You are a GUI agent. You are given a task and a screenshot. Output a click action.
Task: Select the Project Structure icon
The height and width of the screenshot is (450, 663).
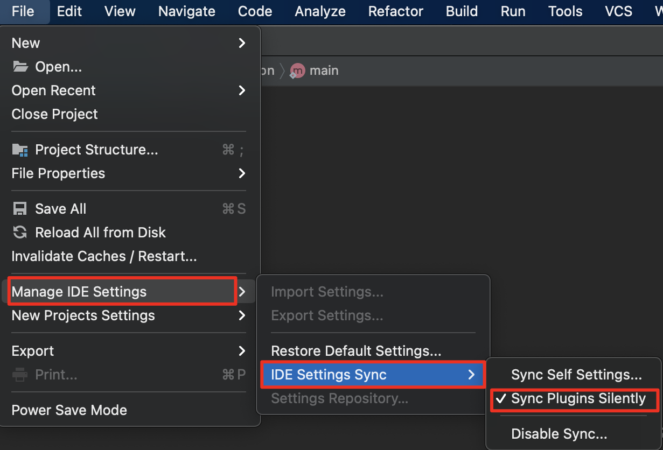pyautogui.click(x=20, y=149)
